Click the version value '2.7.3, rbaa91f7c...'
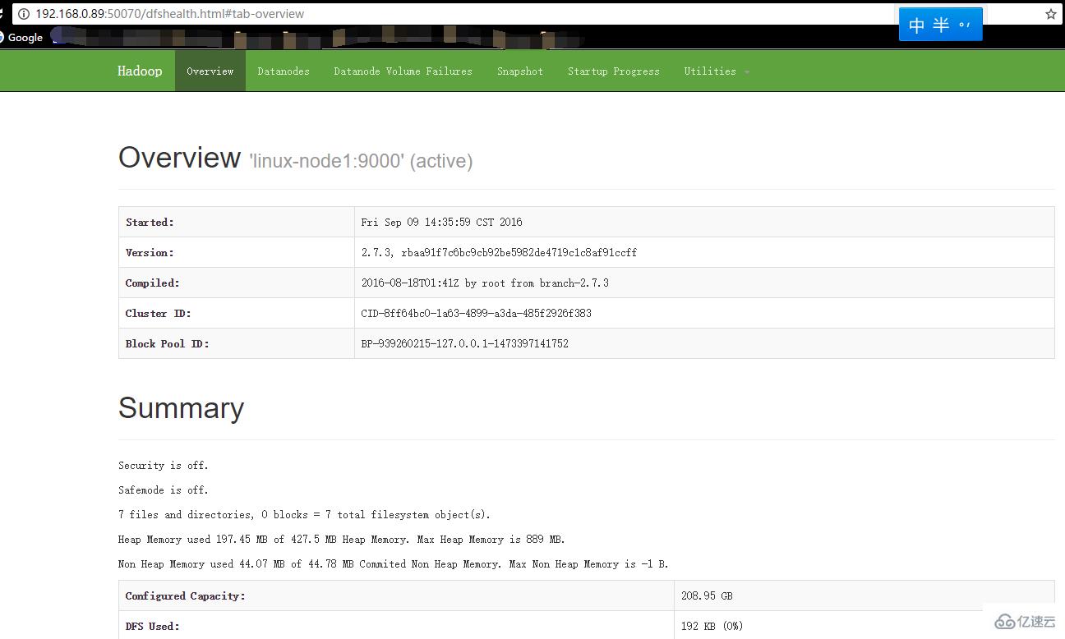The height and width of the screenshot is (639, 1065). point(499,252)
